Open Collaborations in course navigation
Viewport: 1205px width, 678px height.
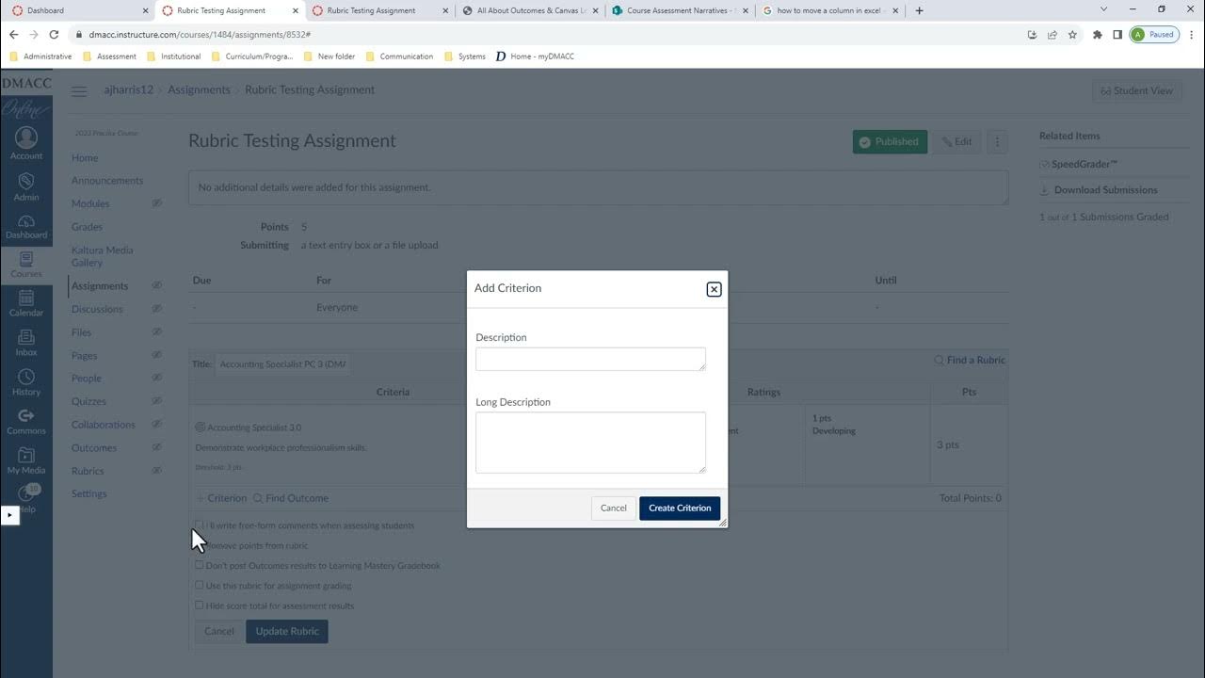[x=104, y=425]
